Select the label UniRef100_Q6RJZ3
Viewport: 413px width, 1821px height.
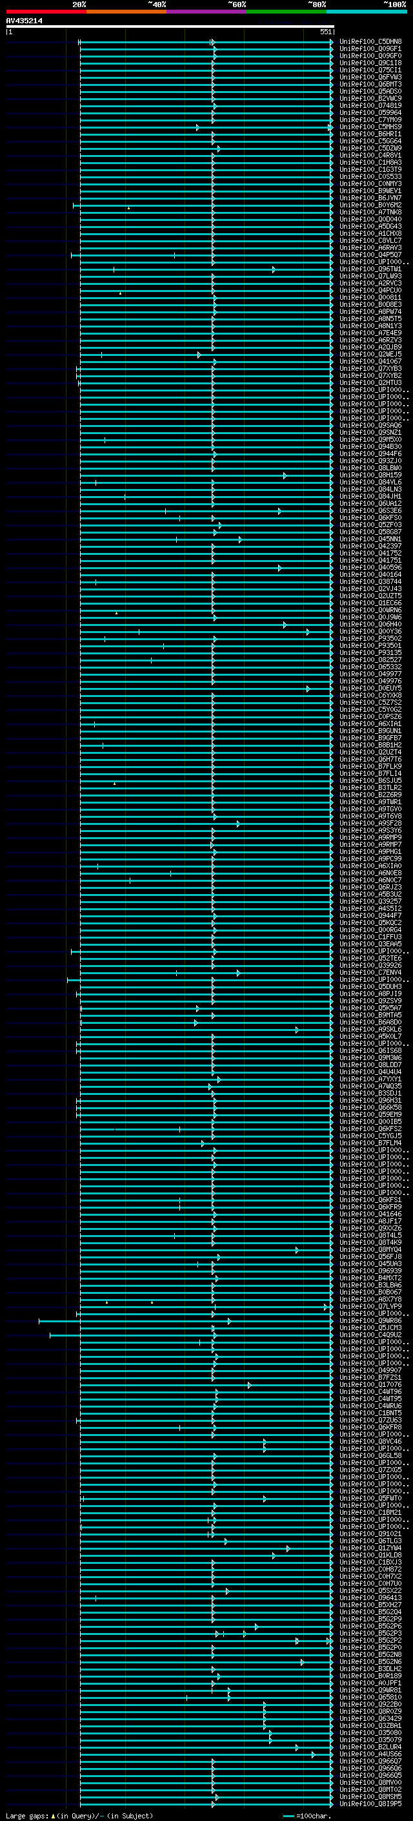(370, 887)
